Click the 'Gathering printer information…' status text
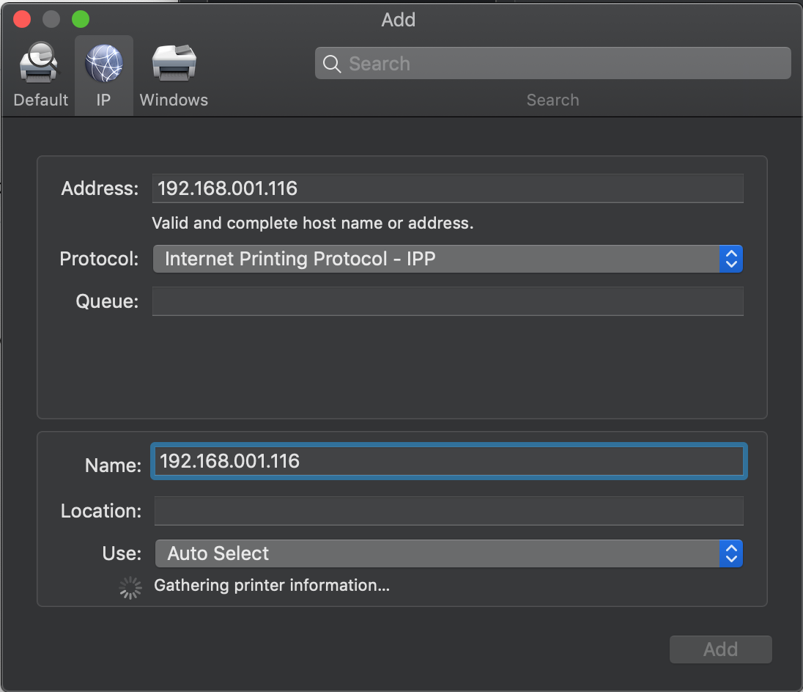This screenshot has width=803, height=692. click(272, 585)
